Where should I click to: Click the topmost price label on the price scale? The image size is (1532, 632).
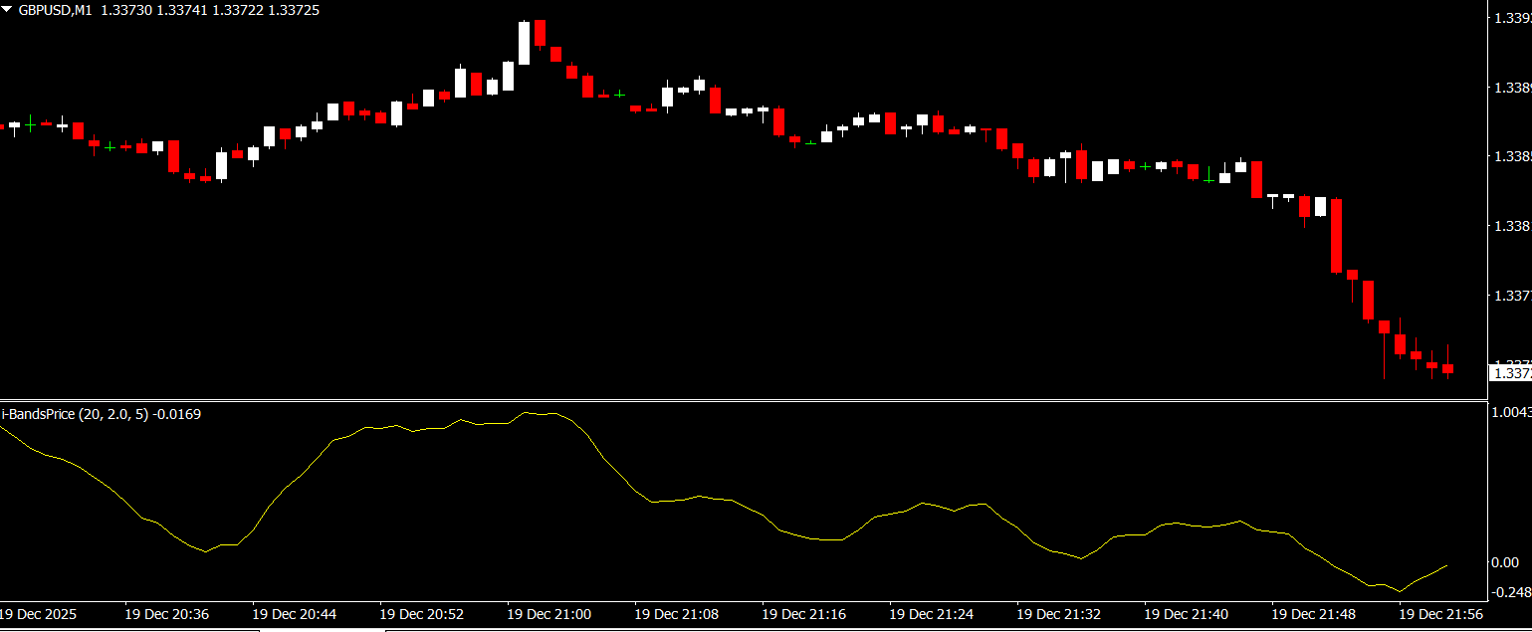(x=1512, y=18)
